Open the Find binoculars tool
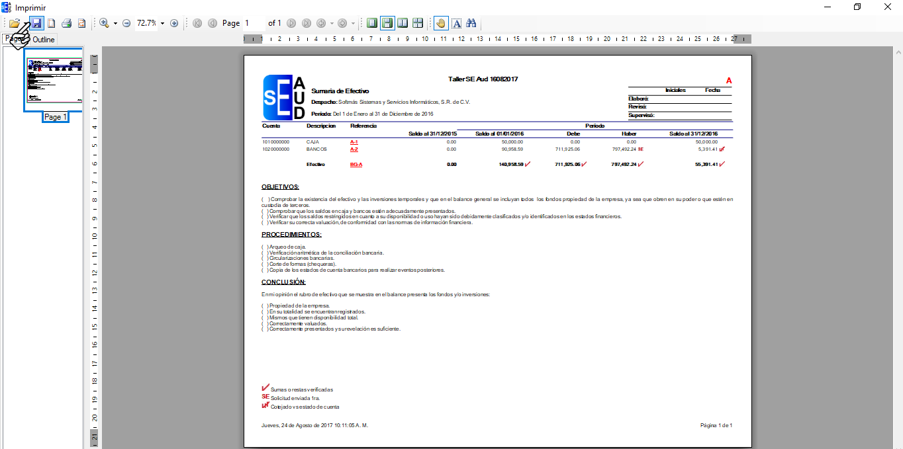 [x=471, y=23]
